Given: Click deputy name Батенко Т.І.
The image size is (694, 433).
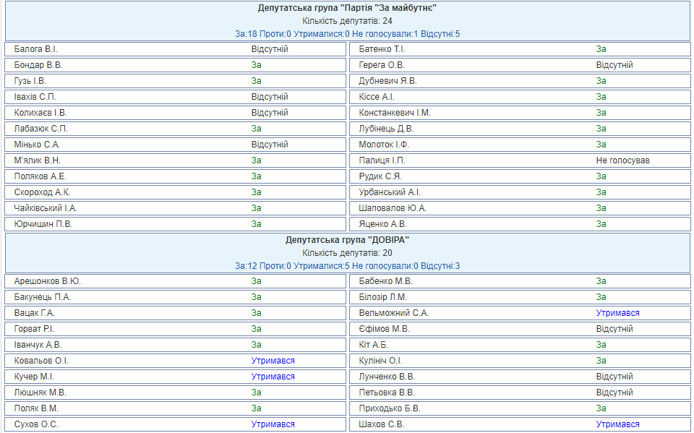Looking at the screenshot, I should pos(382,49).
